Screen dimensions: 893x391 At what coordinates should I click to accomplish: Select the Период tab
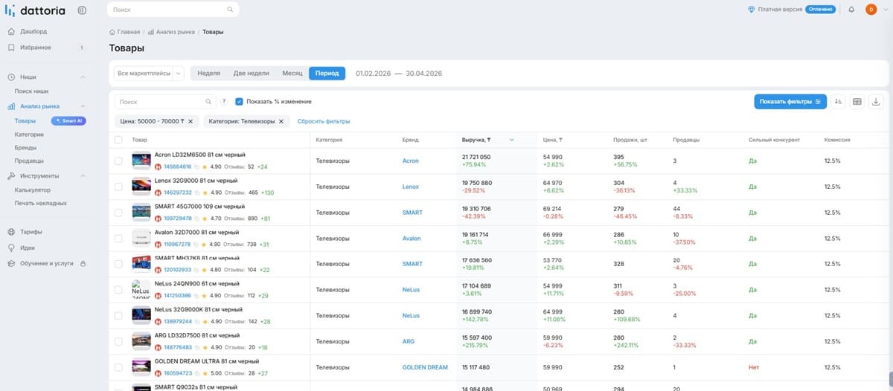coord(327,74)
